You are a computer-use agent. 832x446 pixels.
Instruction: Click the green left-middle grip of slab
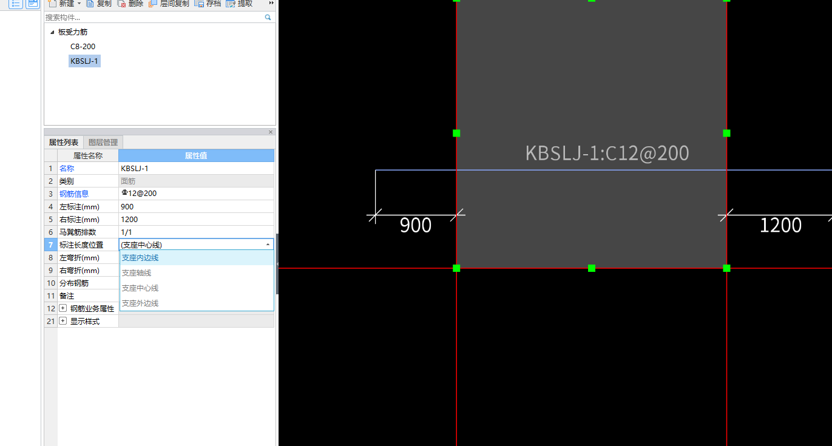(456, 133)
